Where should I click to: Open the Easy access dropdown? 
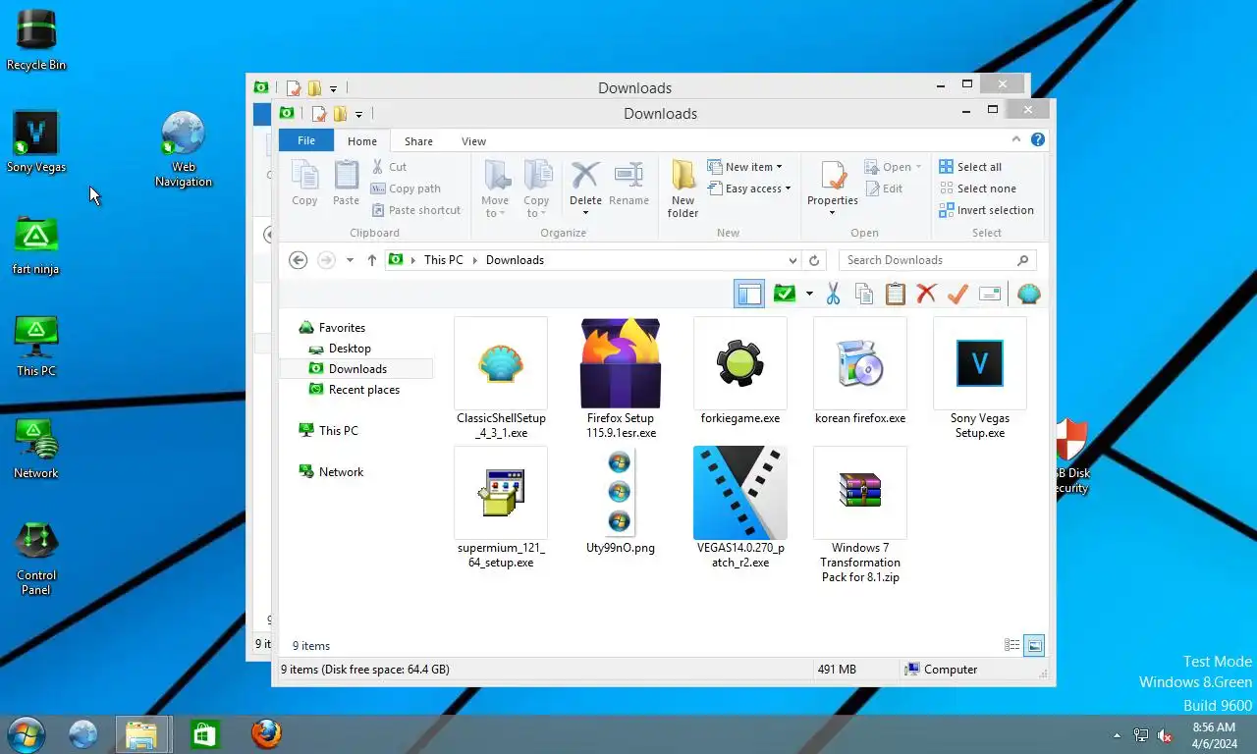(x=748, y=188)
